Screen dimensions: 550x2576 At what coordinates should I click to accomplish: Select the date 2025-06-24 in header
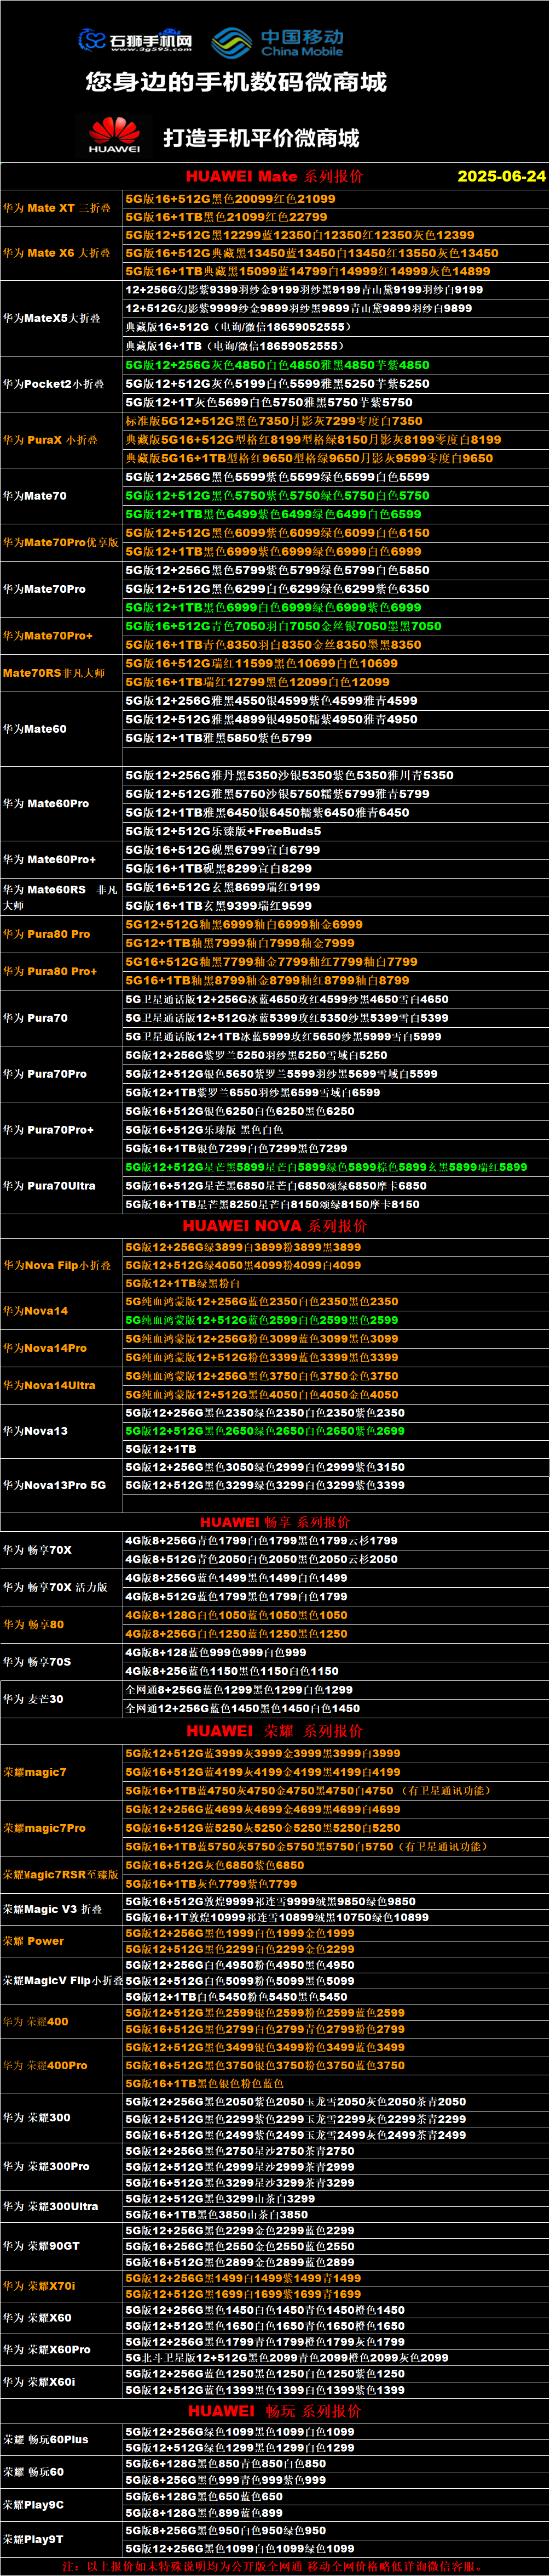click(501, 176)
